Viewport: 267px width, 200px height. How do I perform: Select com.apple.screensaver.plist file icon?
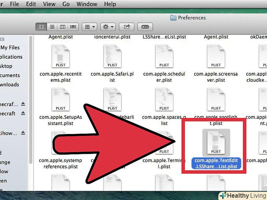[x=216, y=56]
